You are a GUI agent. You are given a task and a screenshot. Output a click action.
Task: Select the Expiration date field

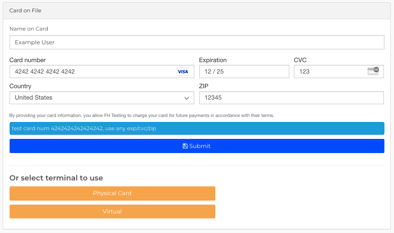(244, 72)
